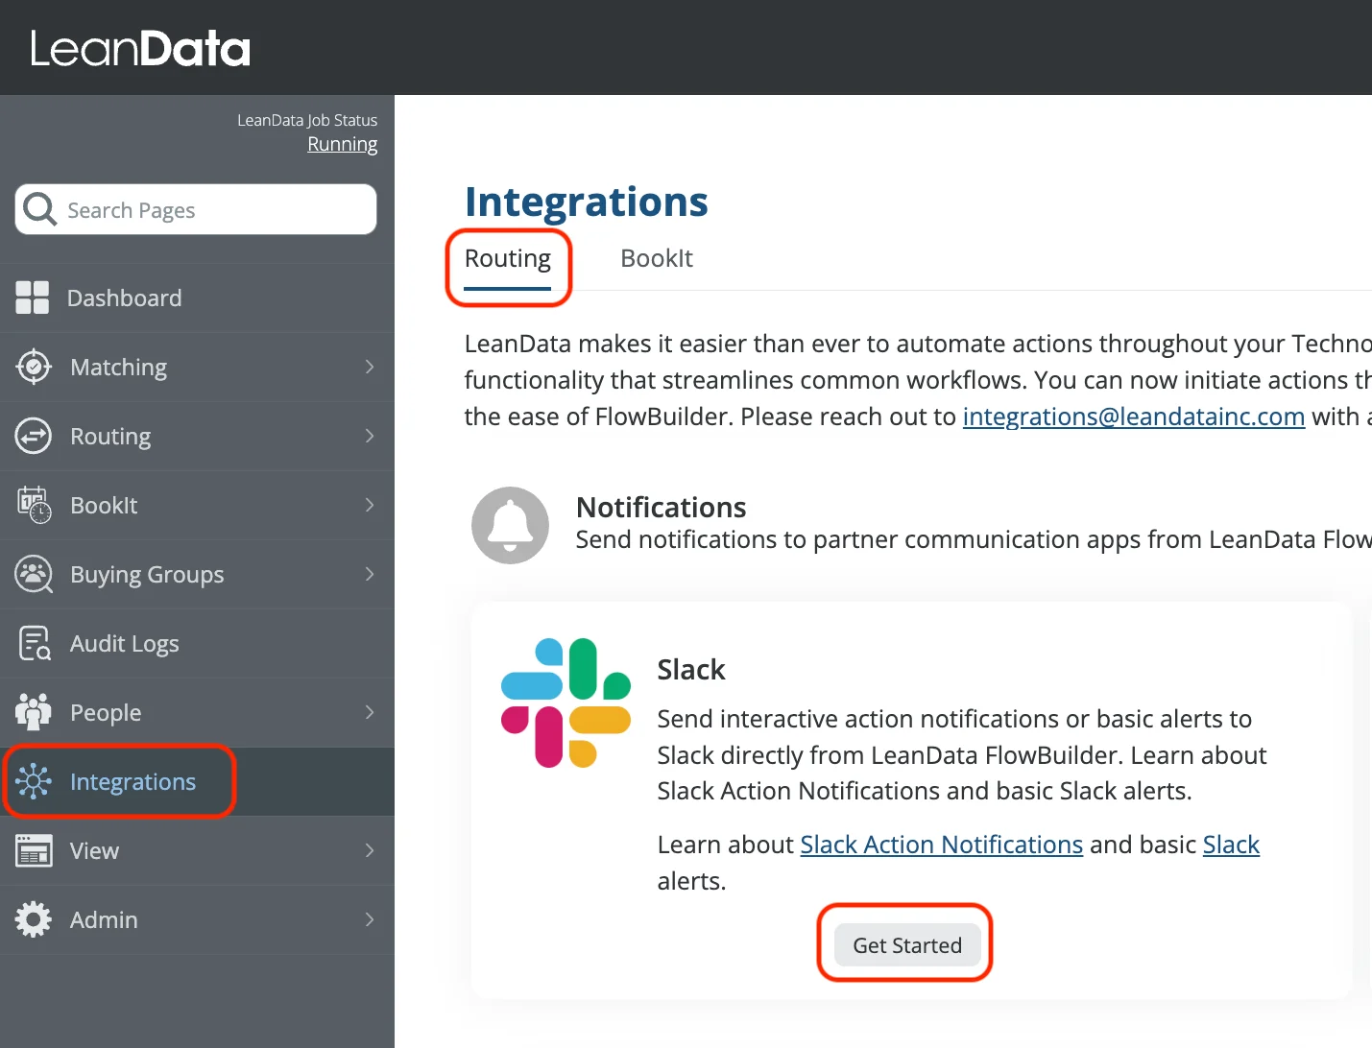Screen dimensions: 1372x1048
Task: Click the Routing arrows icon
Action: point(34,436)
